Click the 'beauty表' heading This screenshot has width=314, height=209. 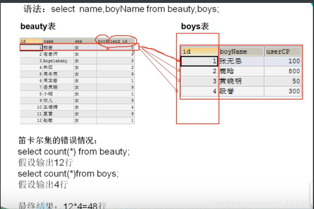click(38, 27)
